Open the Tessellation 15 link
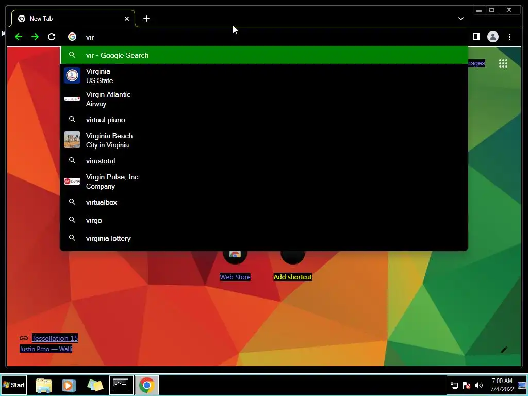Screen dimensions: 528x396 coord(55,338)
